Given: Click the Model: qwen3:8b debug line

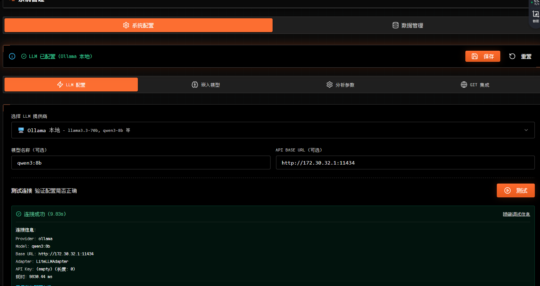Looking at the screenshot, I should coord(33,246).
